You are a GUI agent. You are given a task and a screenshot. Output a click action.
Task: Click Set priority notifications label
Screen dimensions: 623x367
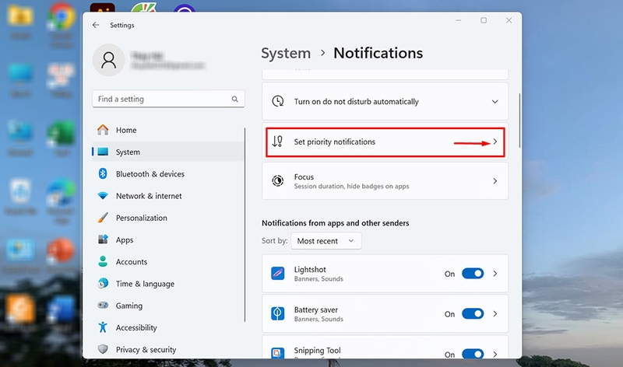(x=335, y=142)
